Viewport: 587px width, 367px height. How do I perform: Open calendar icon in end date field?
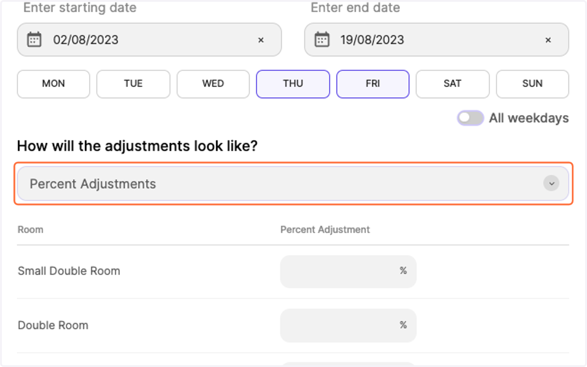pyautogui.click(x=321, y=40)
